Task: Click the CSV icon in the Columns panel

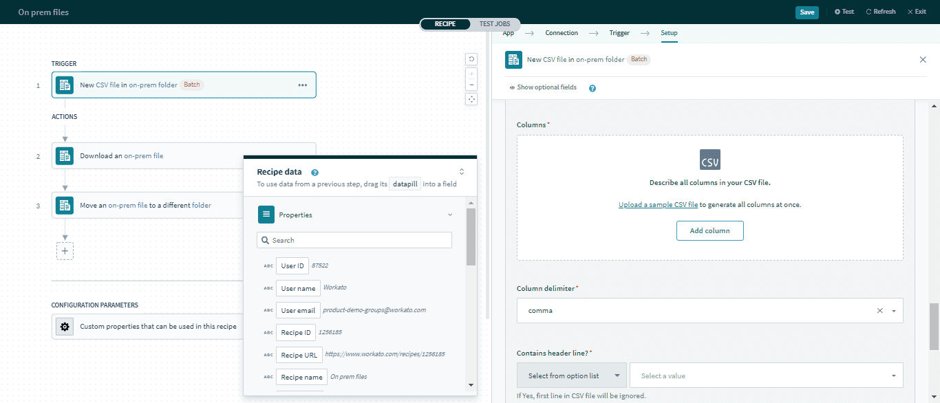Action: tap(709, 159)
